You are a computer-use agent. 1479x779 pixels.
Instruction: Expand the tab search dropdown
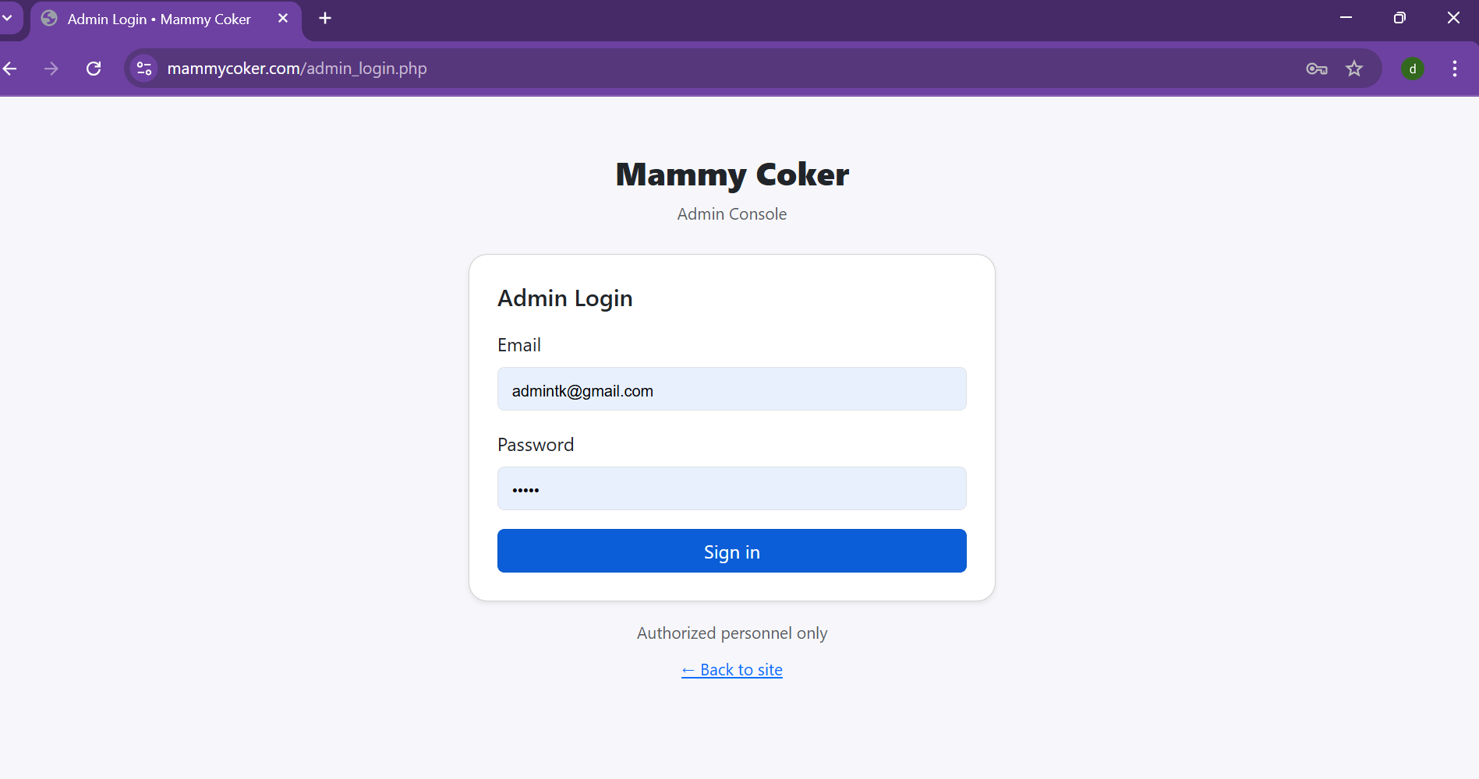click(x=8, y=18)
